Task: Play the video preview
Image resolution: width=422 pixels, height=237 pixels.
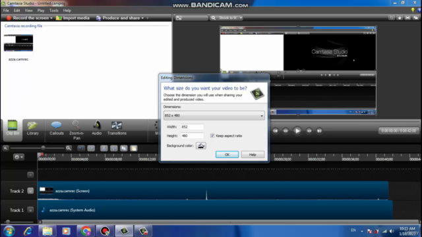Action: [x=297, y=131]
